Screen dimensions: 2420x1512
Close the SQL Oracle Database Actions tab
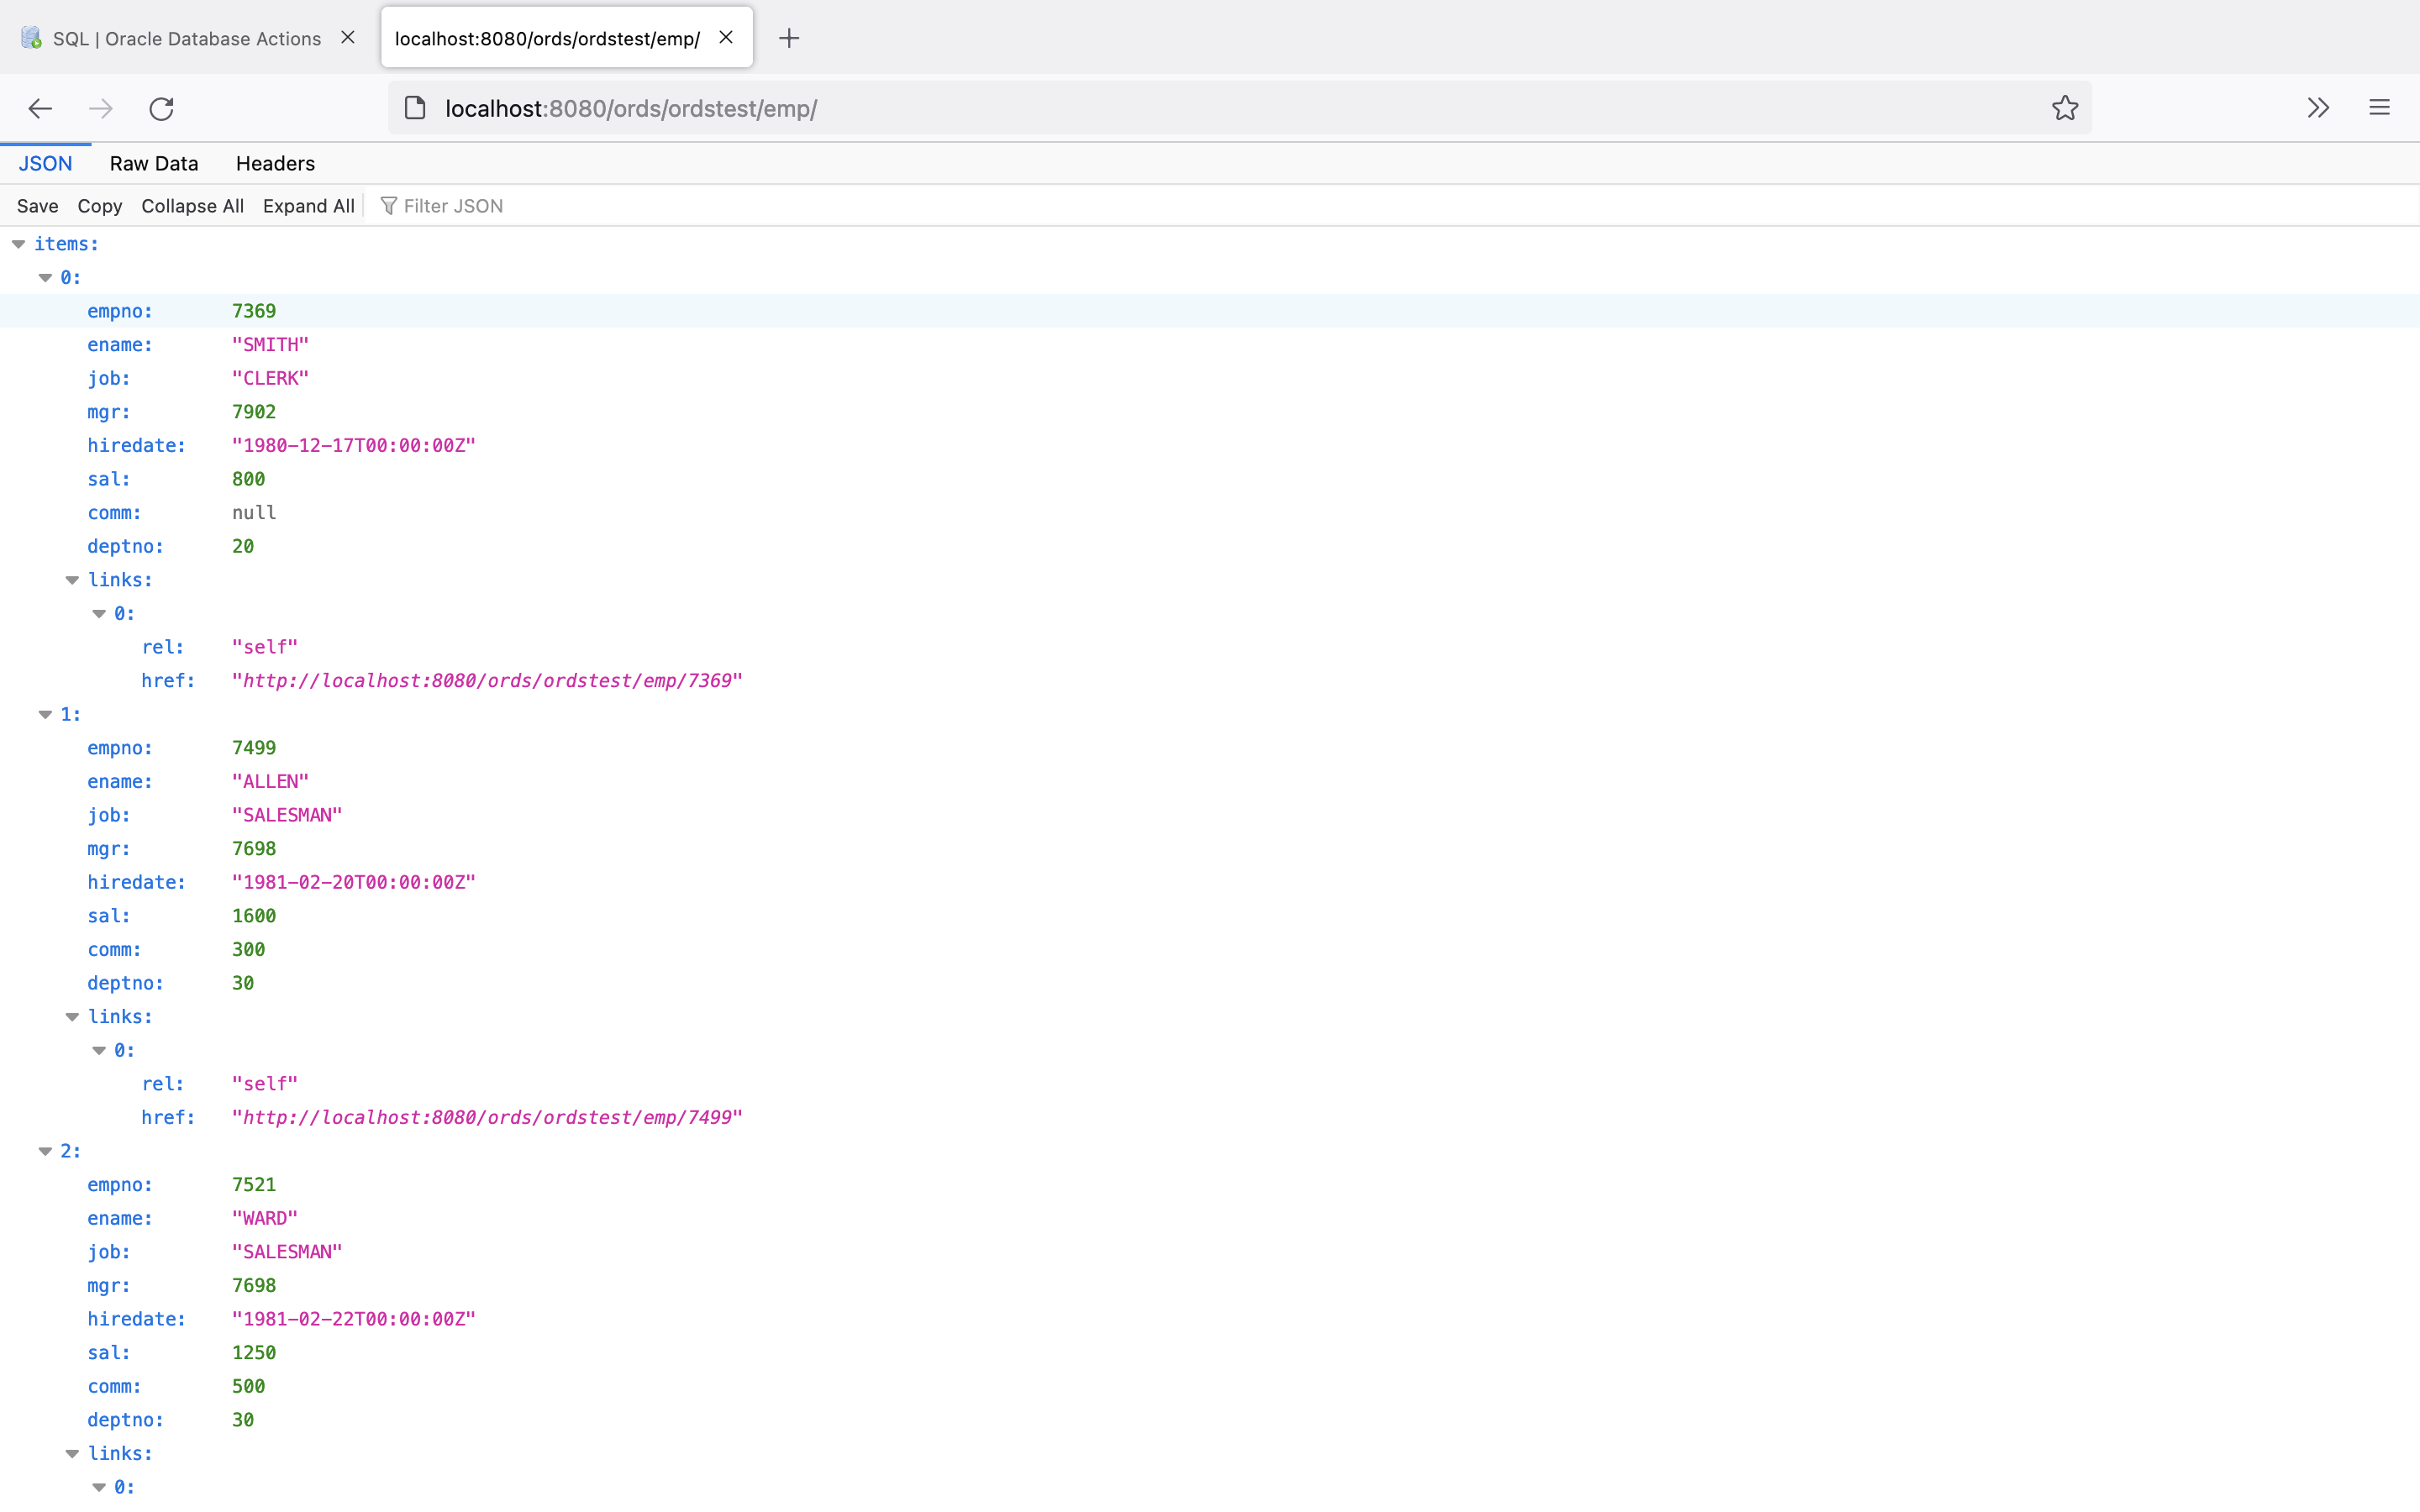click(348, 37)
